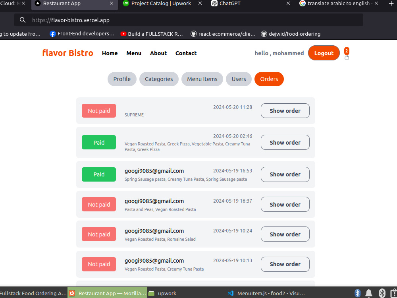The width and height of the screenshot is (397, 298).
Task: Click the googi9085@gmail.com email on 16:53 order
Action: 154,171
